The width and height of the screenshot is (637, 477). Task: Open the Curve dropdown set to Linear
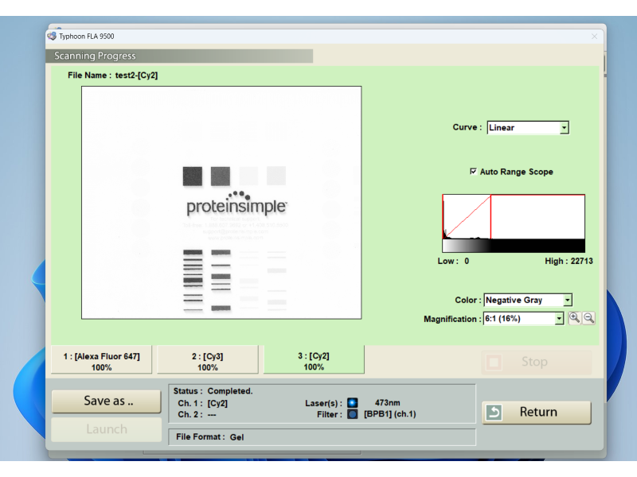point(528,128)
